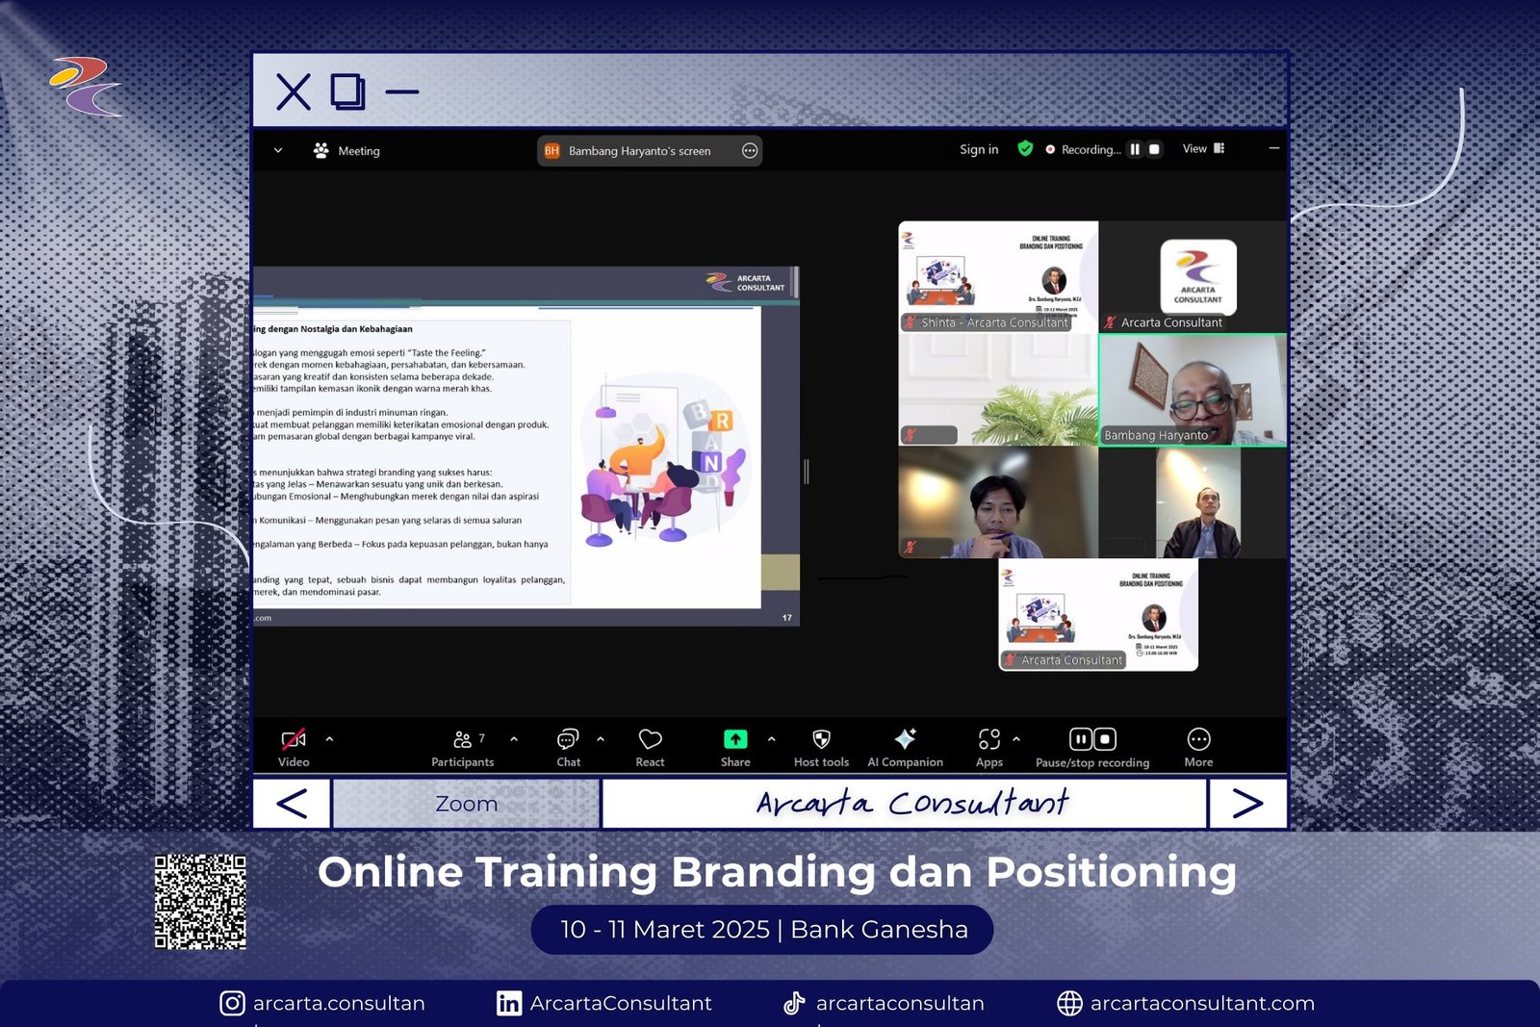Click the green Share screen icon
Screen dimensions: 1540x1027
click(735, 739)
